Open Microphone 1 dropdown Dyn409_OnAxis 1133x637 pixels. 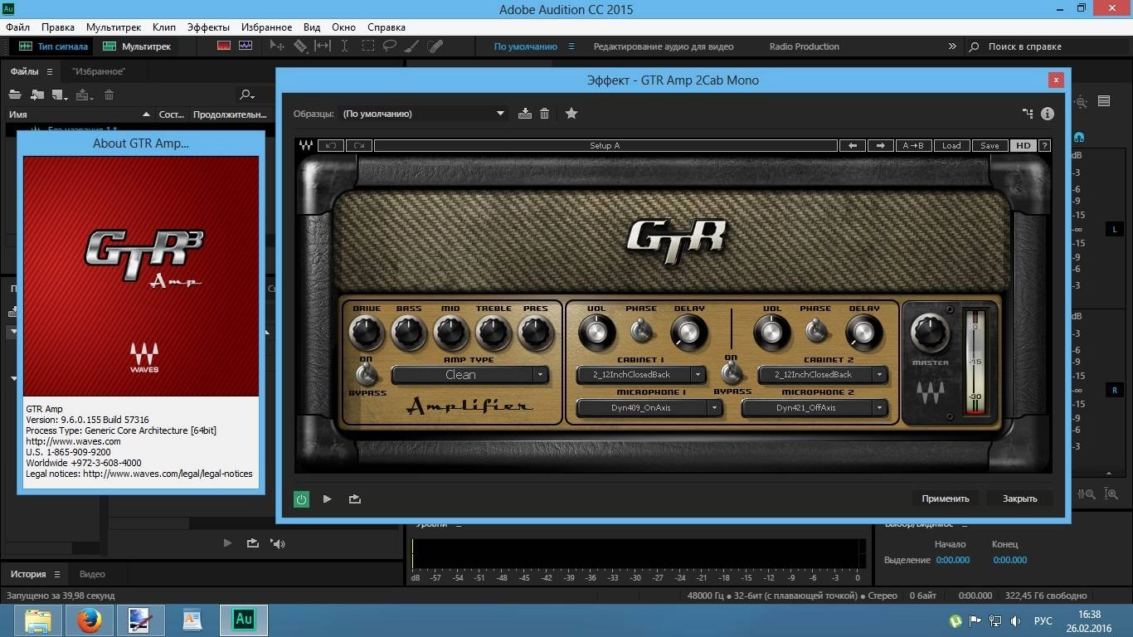pyautogui.click(x=649, y=408)
